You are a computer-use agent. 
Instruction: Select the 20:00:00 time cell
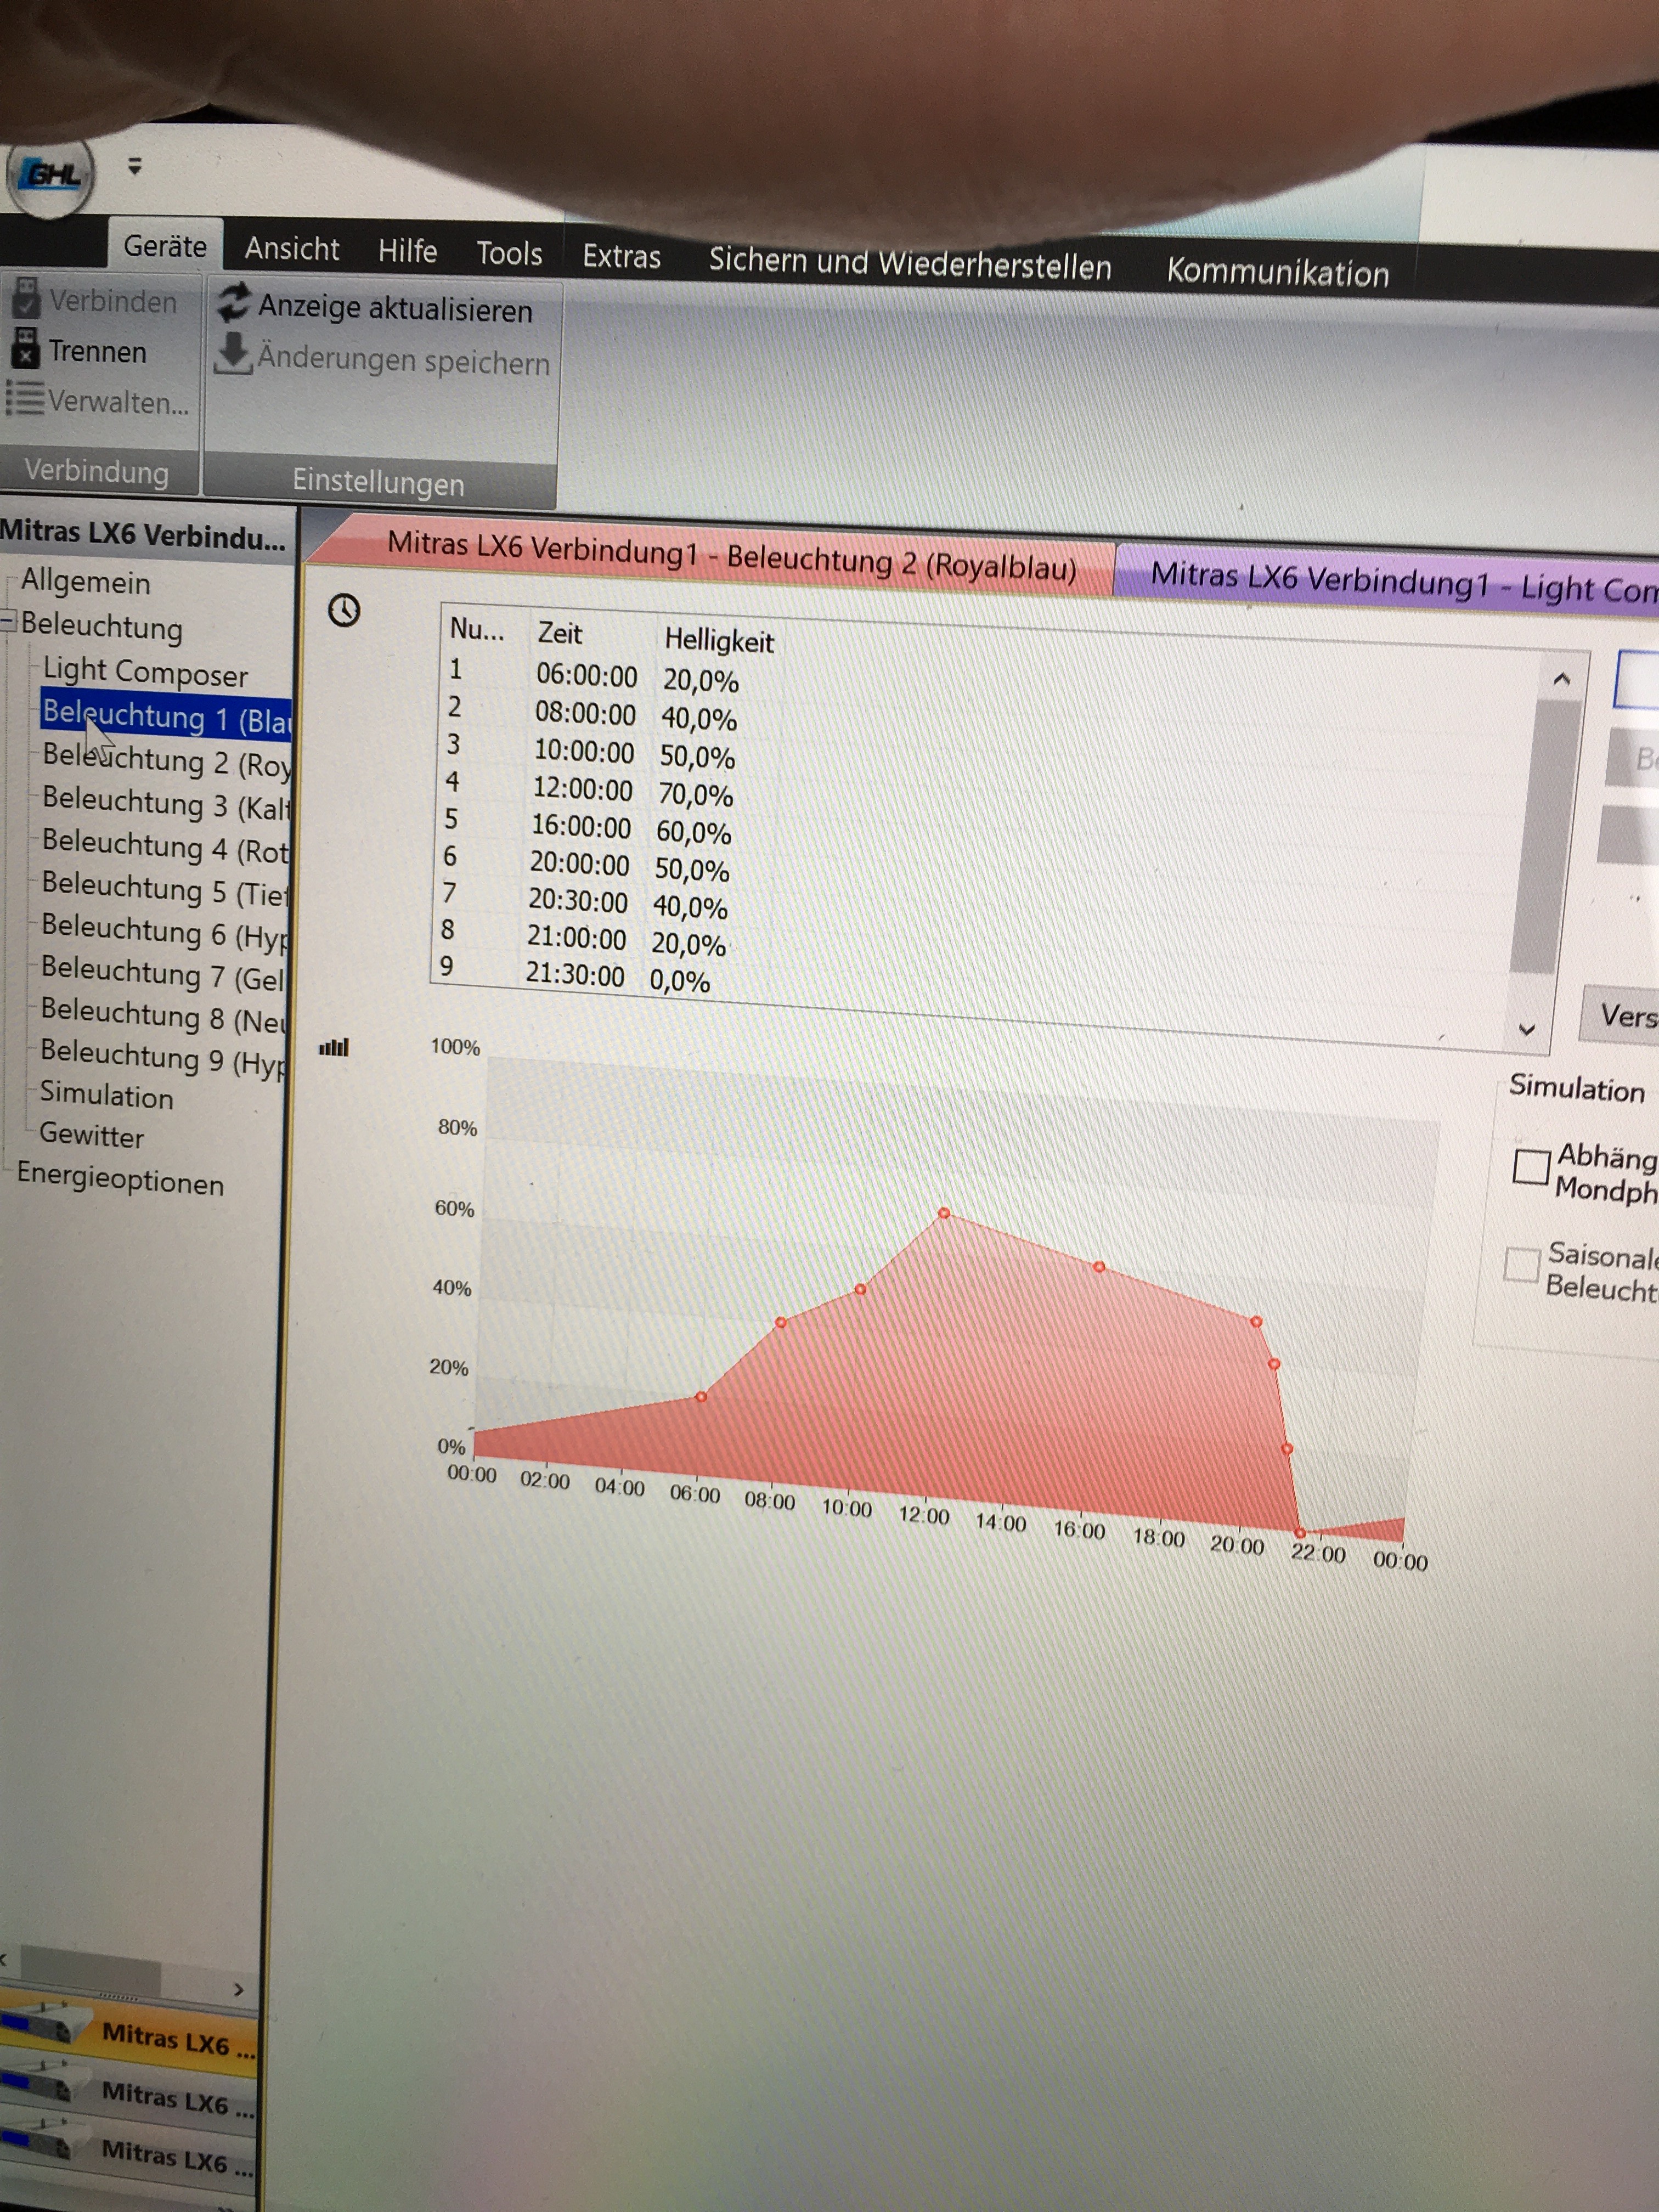(x=579, y=864)
